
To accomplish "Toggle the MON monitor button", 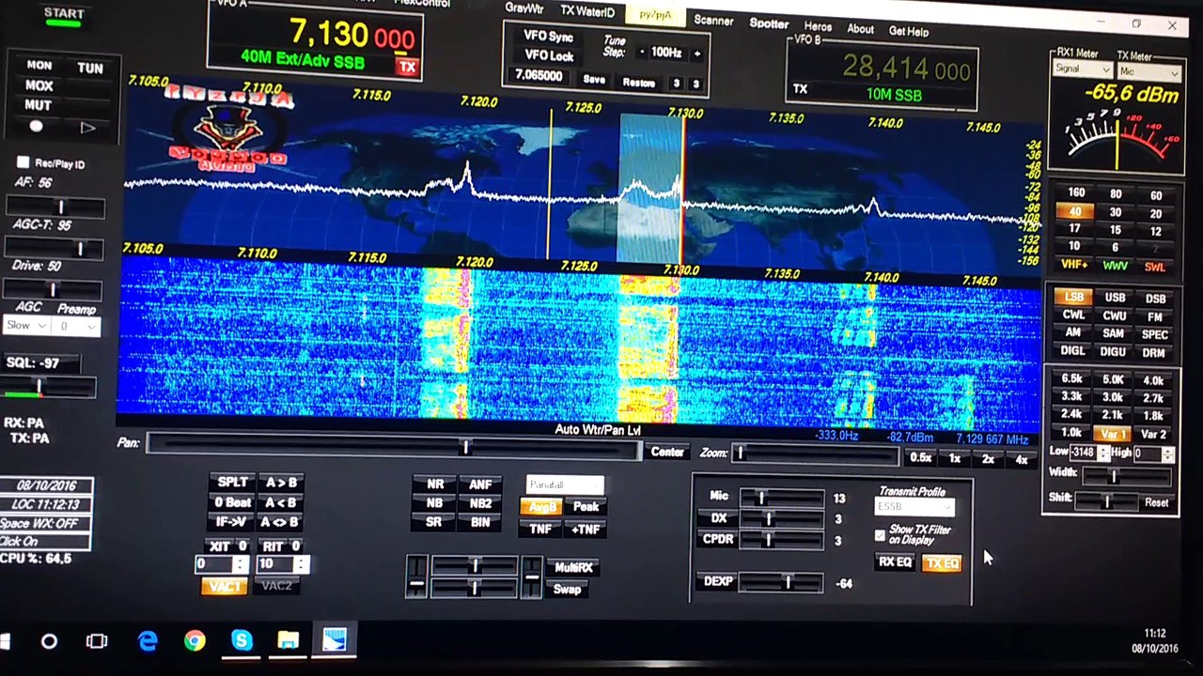I will (39, 65).
